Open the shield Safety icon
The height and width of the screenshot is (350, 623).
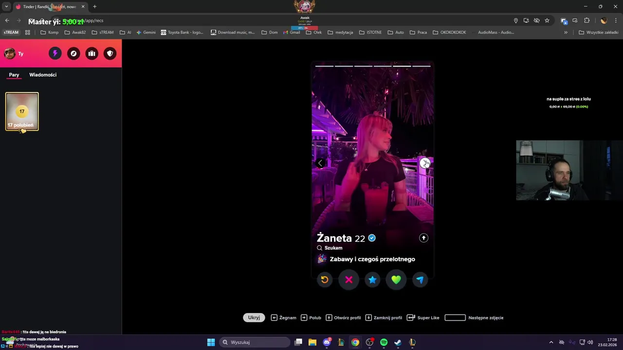(x=110, y=53)
